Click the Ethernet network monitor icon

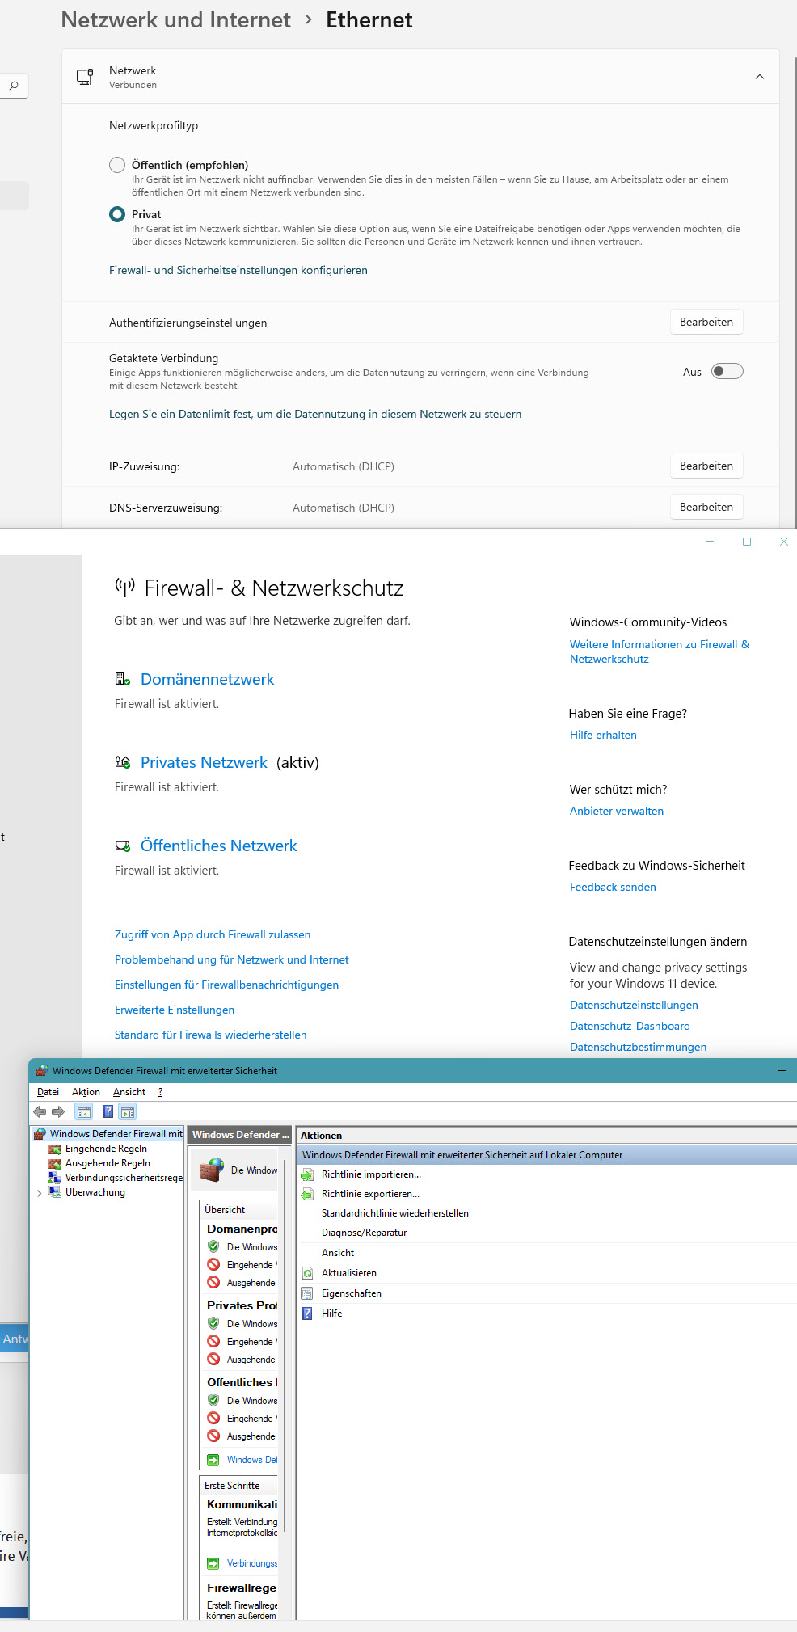[85, 77]
